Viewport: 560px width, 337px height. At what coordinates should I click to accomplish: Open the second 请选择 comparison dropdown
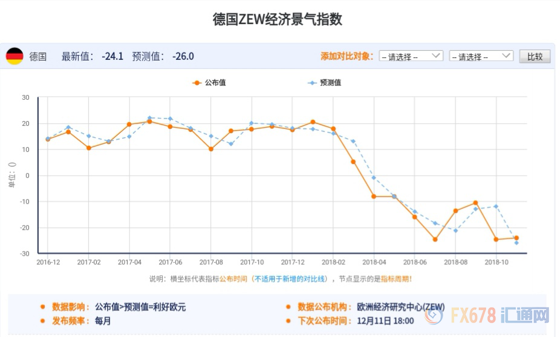tap(481, 56)
